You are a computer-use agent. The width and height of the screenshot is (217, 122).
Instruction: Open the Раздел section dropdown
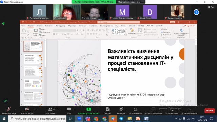pos(43,35)
